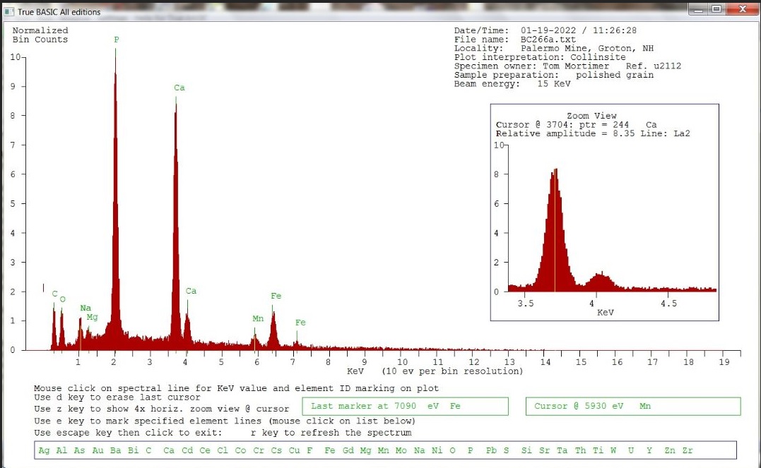Pick element C in the bottom element list
Screen dimensions: 761x468
point(148,450)
